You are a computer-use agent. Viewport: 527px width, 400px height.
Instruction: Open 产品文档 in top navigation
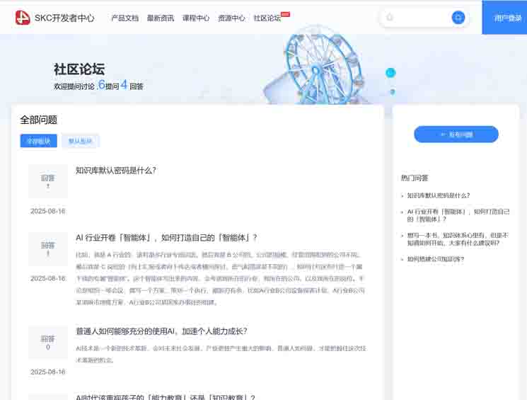tap(124, 18)
